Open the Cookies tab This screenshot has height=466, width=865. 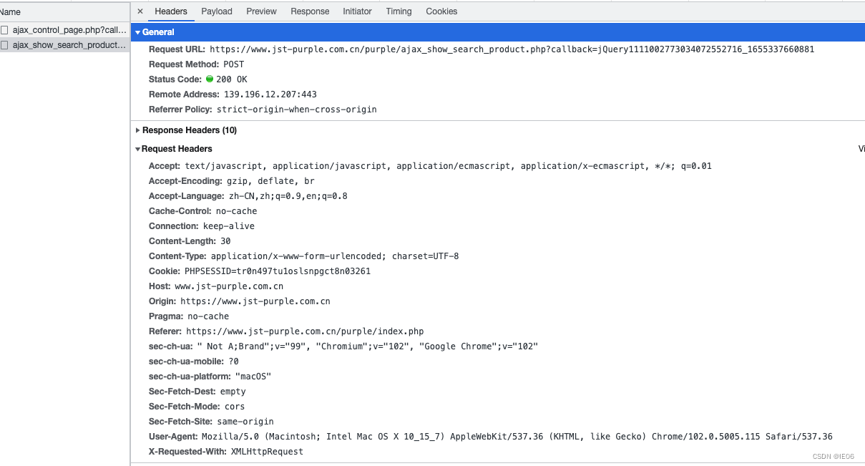441,11
